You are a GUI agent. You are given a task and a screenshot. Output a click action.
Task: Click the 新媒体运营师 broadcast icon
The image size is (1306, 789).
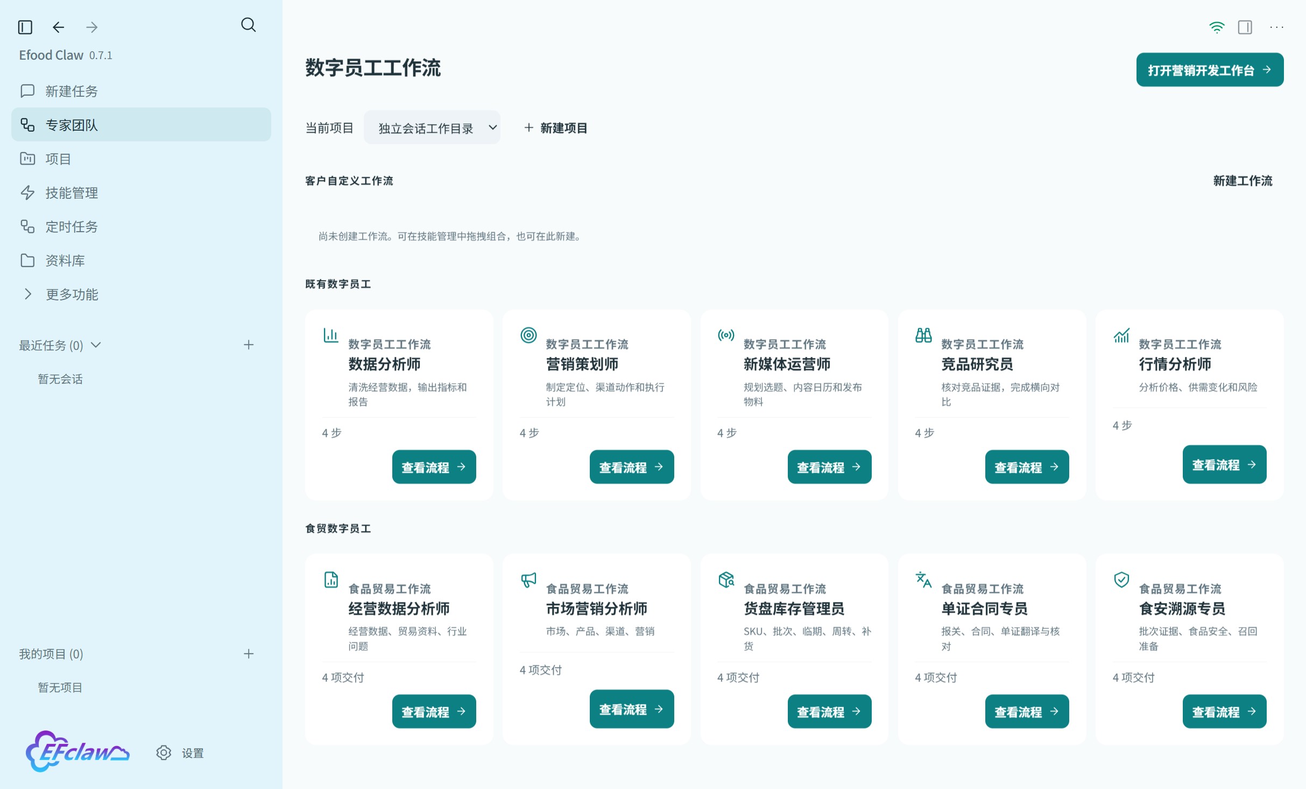726,335
